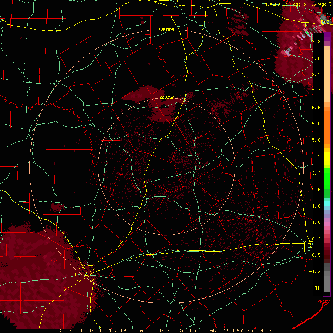This screenshot has height=333, width=333.
Task: Click the NEXLAB-College of DuPage label
Action: [x=296, y=4]
